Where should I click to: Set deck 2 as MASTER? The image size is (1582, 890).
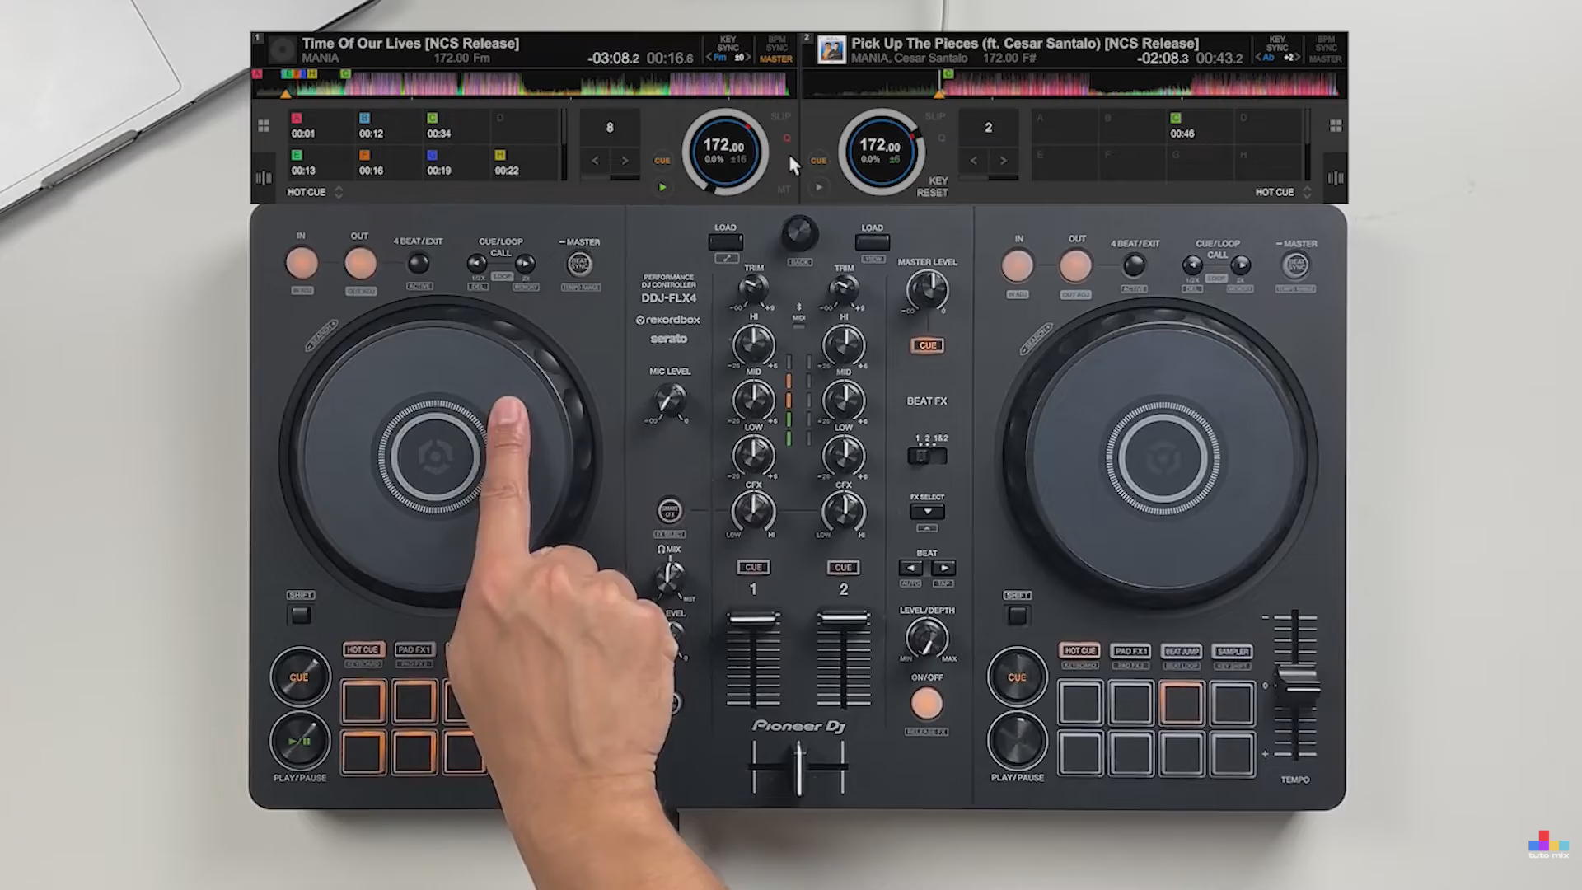(x=1326, y=59)
